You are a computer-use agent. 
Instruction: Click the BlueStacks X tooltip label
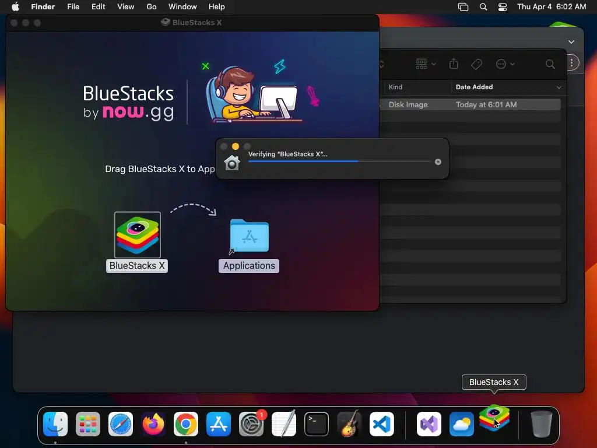click(494, 382)
